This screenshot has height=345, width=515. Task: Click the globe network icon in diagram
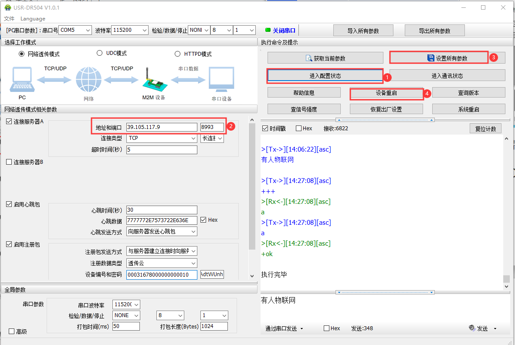point(88,80)
